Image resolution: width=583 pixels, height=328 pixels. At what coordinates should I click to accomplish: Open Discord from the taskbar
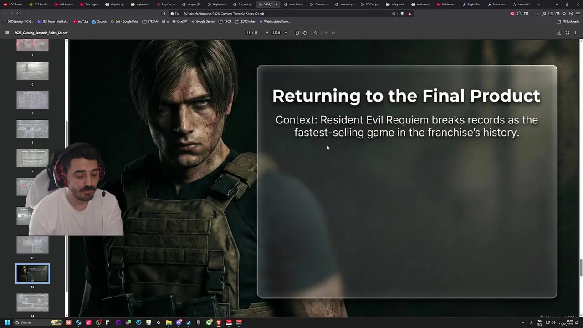[179, 323]
